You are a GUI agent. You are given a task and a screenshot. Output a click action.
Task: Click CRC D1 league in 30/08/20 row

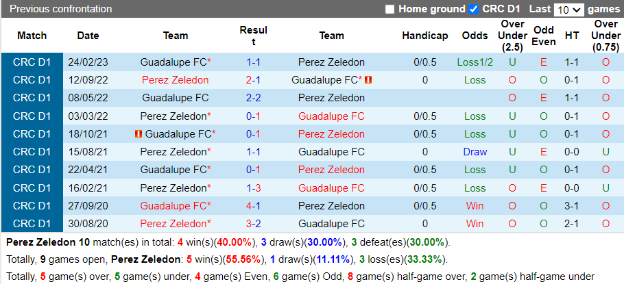point(32,223)
